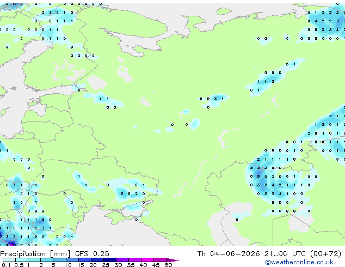Click the 25–30 mm legend swatch
Image resolution: width=345 pixels, height=267 pixels.
[x=110, y=260]
